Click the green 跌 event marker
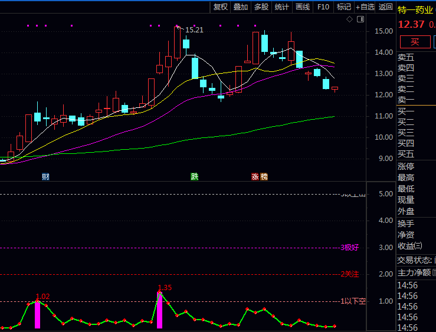Viewport: 436px width, 332px height. (194, 177)
